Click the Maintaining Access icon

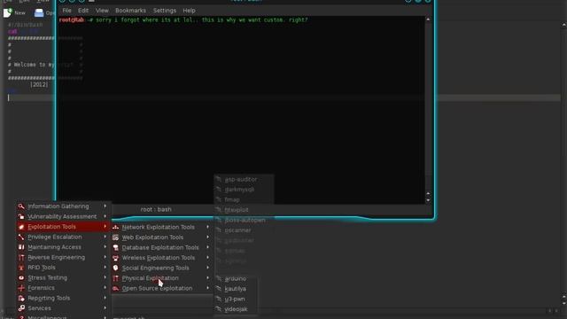point(21,247)
